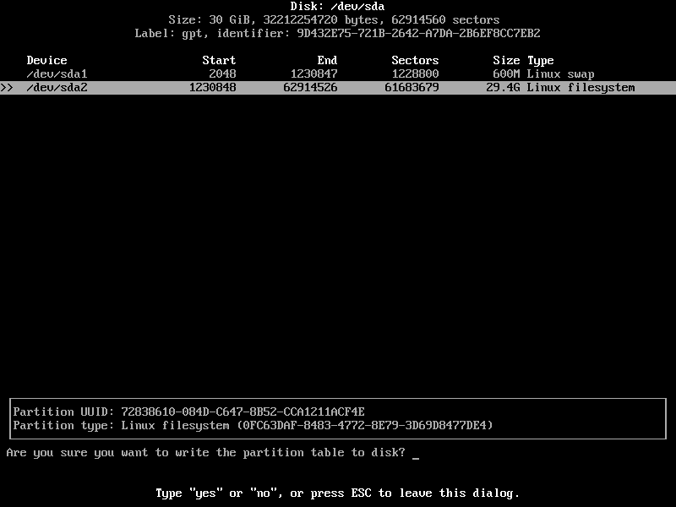Click the Partition type line
Screen dimensions: 676x507
253,426
